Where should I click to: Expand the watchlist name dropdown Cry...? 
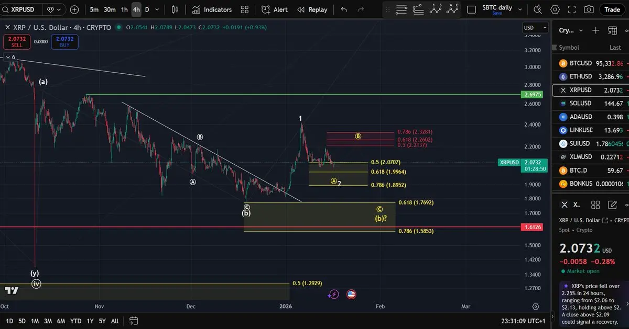570,30
